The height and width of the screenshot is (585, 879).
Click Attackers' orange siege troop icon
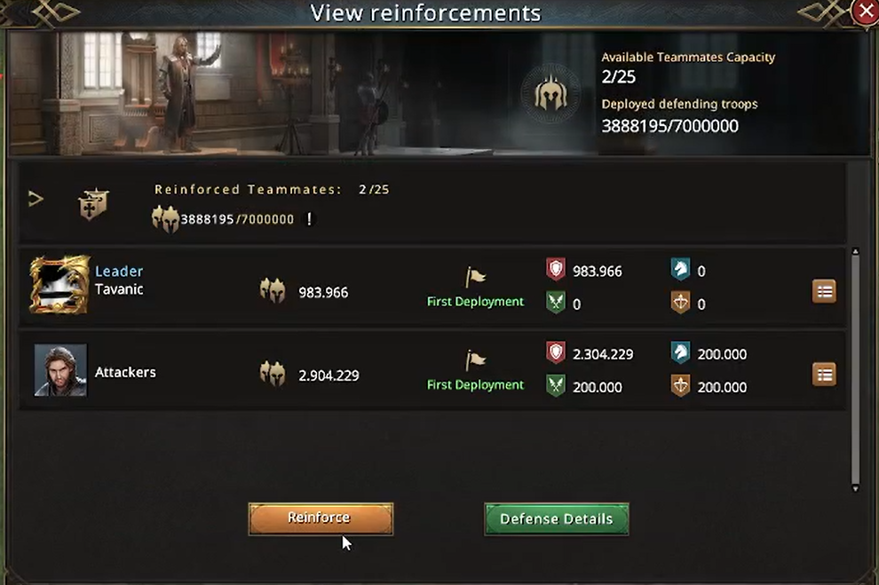tap(681, 387)
